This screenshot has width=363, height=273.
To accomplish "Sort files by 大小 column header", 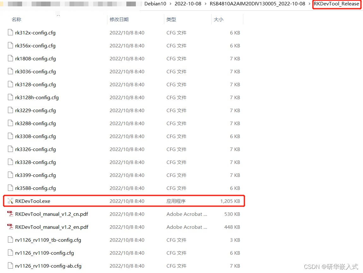I will click(219, 20).
